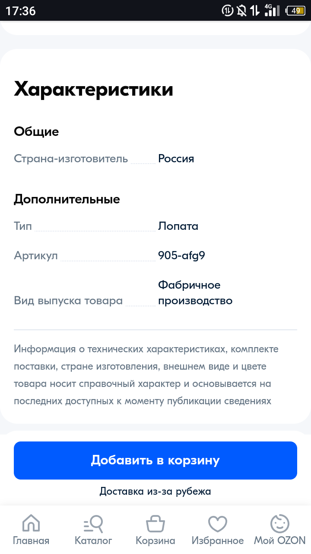Viewport: 311px width, 554px height.
Task: Tap the disclaimer paragraph starting with Информация
Action: (146, 375)
